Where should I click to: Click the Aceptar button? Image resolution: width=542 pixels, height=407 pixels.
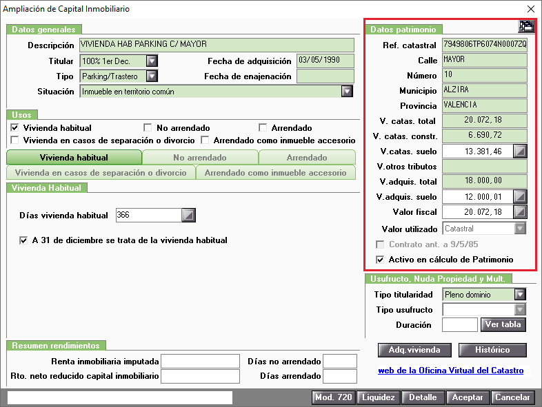tap(468, 397)
